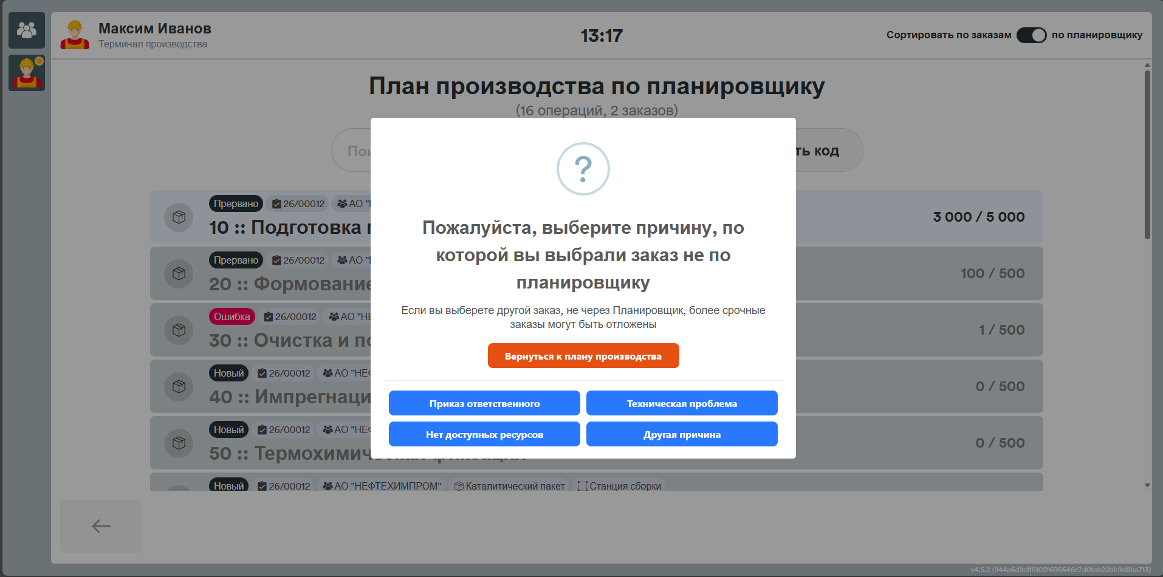This screenshot has width=1163, height=577.
Task: Click the vertical scrollbar thumb
Action: (1147, 155)
